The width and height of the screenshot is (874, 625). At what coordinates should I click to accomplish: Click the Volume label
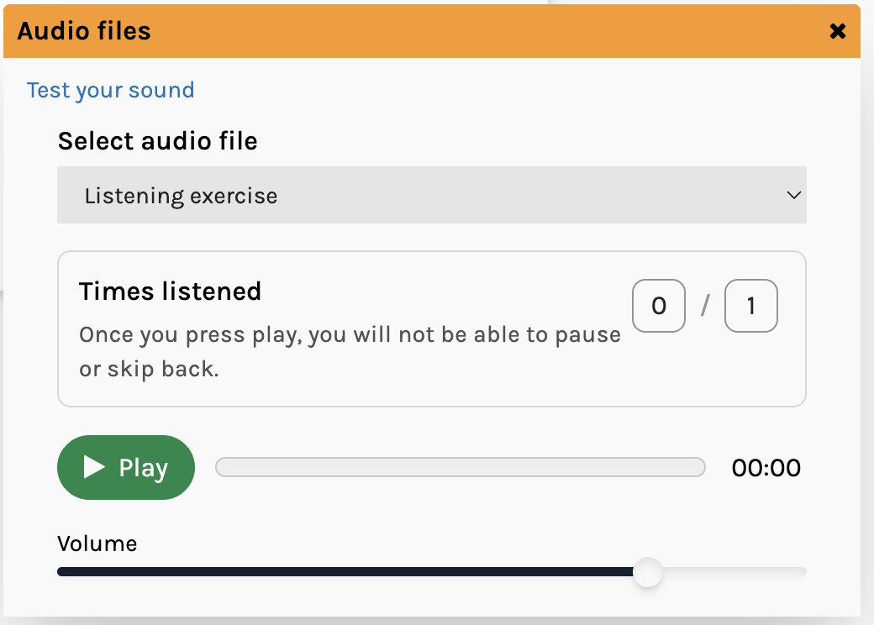click(97, 544)
